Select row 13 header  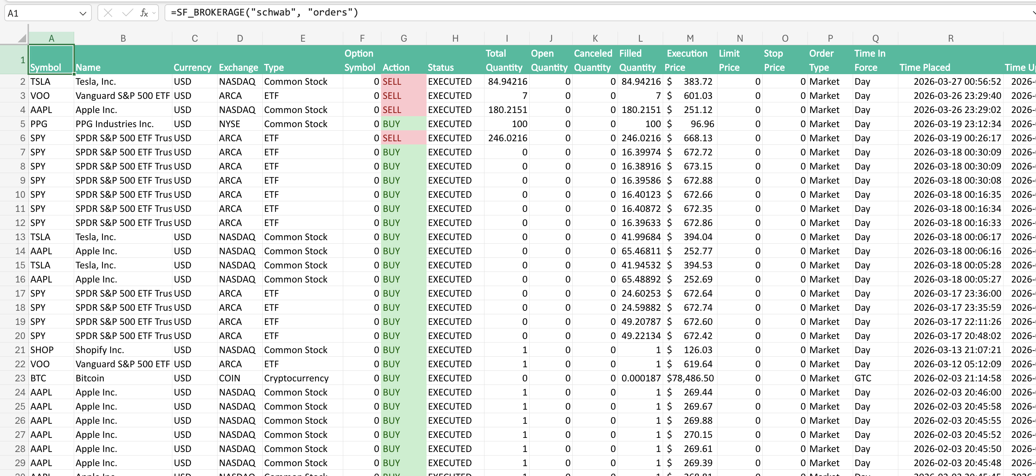[x=14, y=237]
